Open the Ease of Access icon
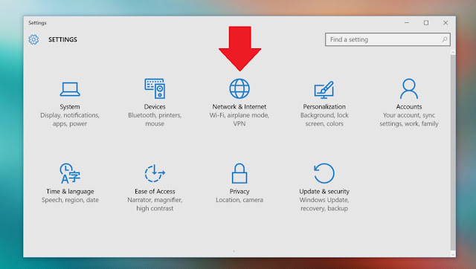 coord(155,173)
